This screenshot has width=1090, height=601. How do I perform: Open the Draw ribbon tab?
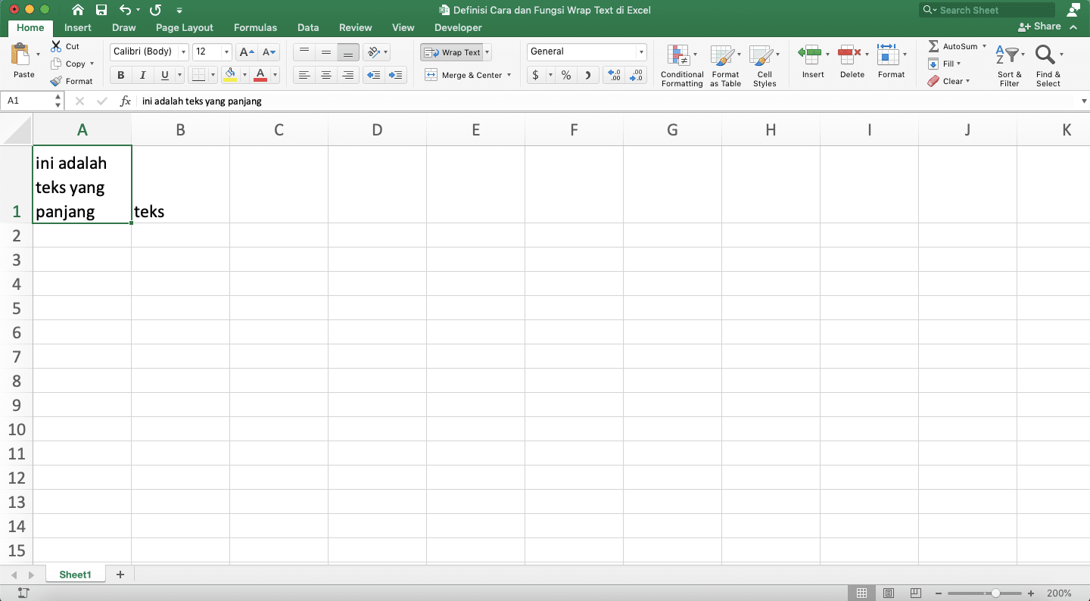click(124, 27)
